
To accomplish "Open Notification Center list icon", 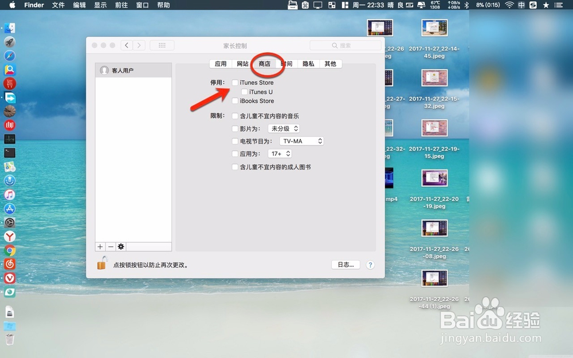I will coord(558,5).
